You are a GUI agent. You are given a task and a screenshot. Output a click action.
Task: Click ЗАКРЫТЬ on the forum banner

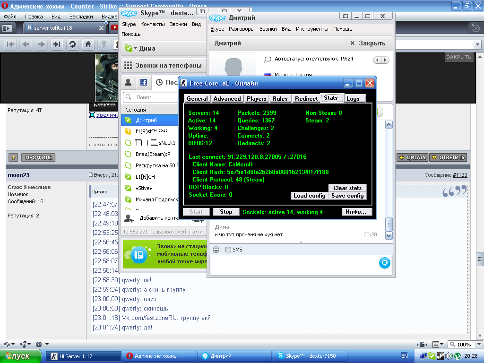pos(459,57)
